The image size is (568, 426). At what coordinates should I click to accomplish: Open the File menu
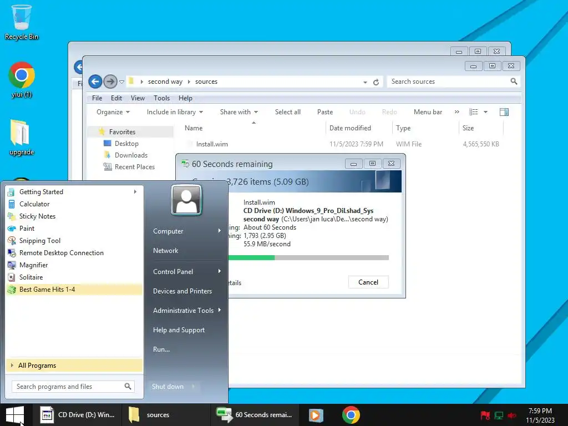pyautogui.click(x=97, y=98)
